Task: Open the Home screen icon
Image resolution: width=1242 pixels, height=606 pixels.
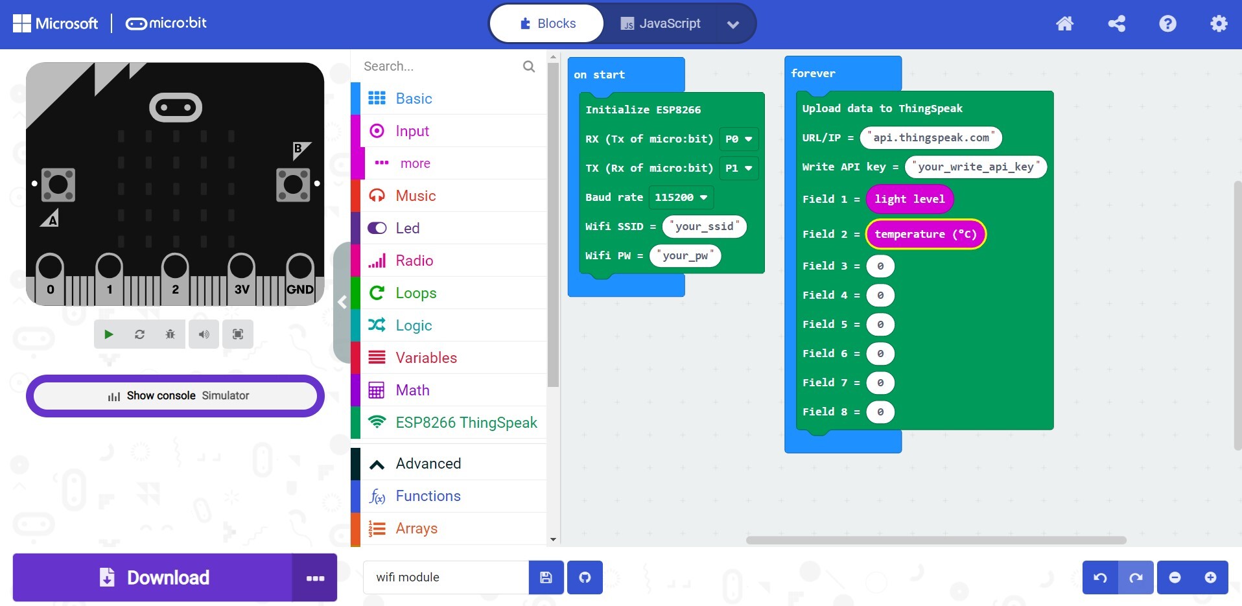Action: (1064, 24)
